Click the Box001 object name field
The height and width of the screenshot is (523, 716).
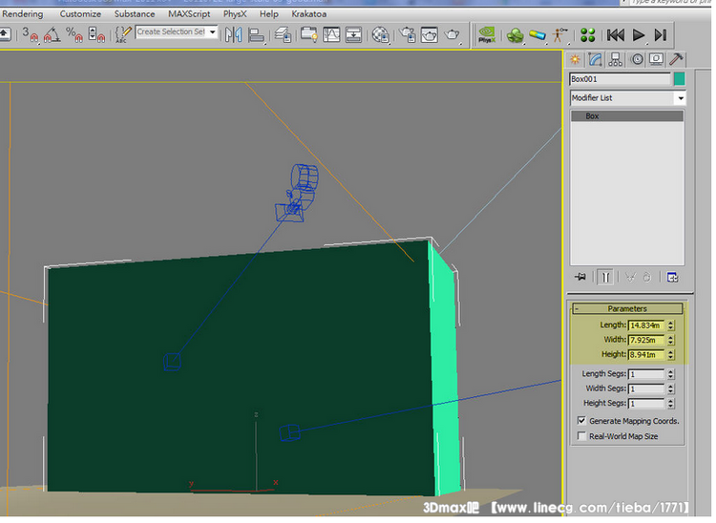click(x=621, y=79)
